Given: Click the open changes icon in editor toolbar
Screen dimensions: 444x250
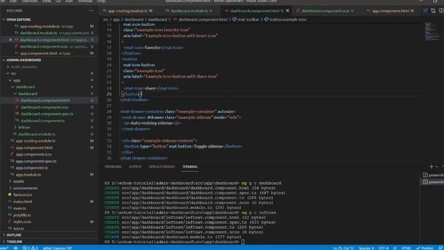Looking at the screenshot, I should (433, 11).
